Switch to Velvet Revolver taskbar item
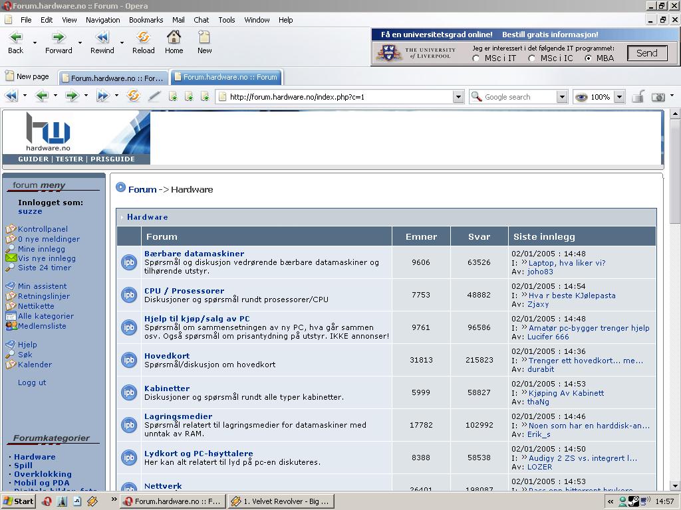The image size is (681, 510). [x=281, y=501]
